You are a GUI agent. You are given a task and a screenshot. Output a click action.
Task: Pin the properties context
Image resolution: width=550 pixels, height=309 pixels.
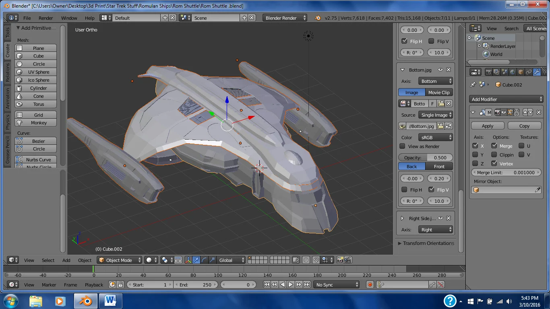tap(473, 85)
